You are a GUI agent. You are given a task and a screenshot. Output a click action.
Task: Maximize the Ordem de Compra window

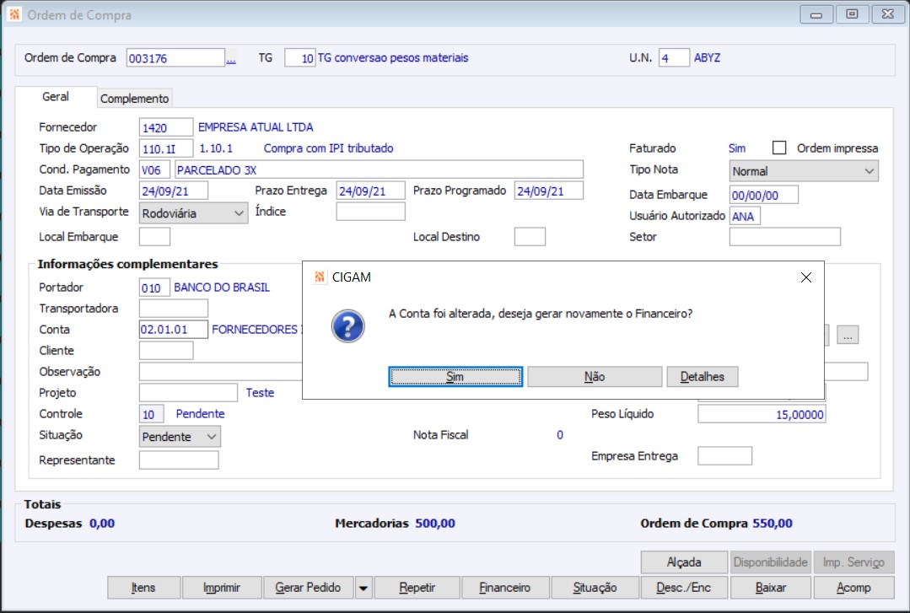(852, 14)
